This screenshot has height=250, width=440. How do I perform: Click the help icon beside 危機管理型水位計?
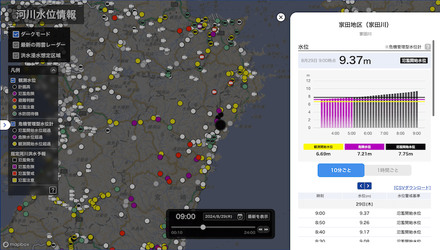(428, 47)
